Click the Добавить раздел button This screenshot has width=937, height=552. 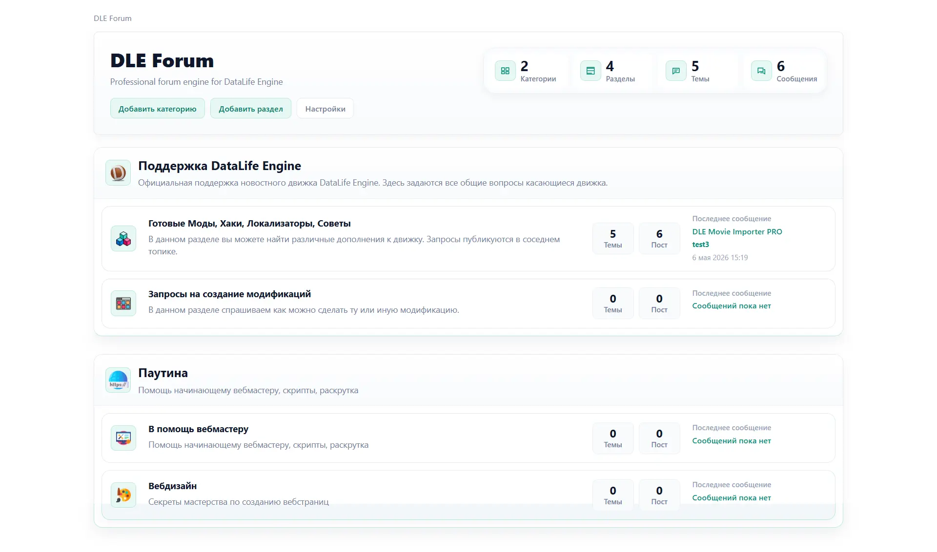(251, 108)
